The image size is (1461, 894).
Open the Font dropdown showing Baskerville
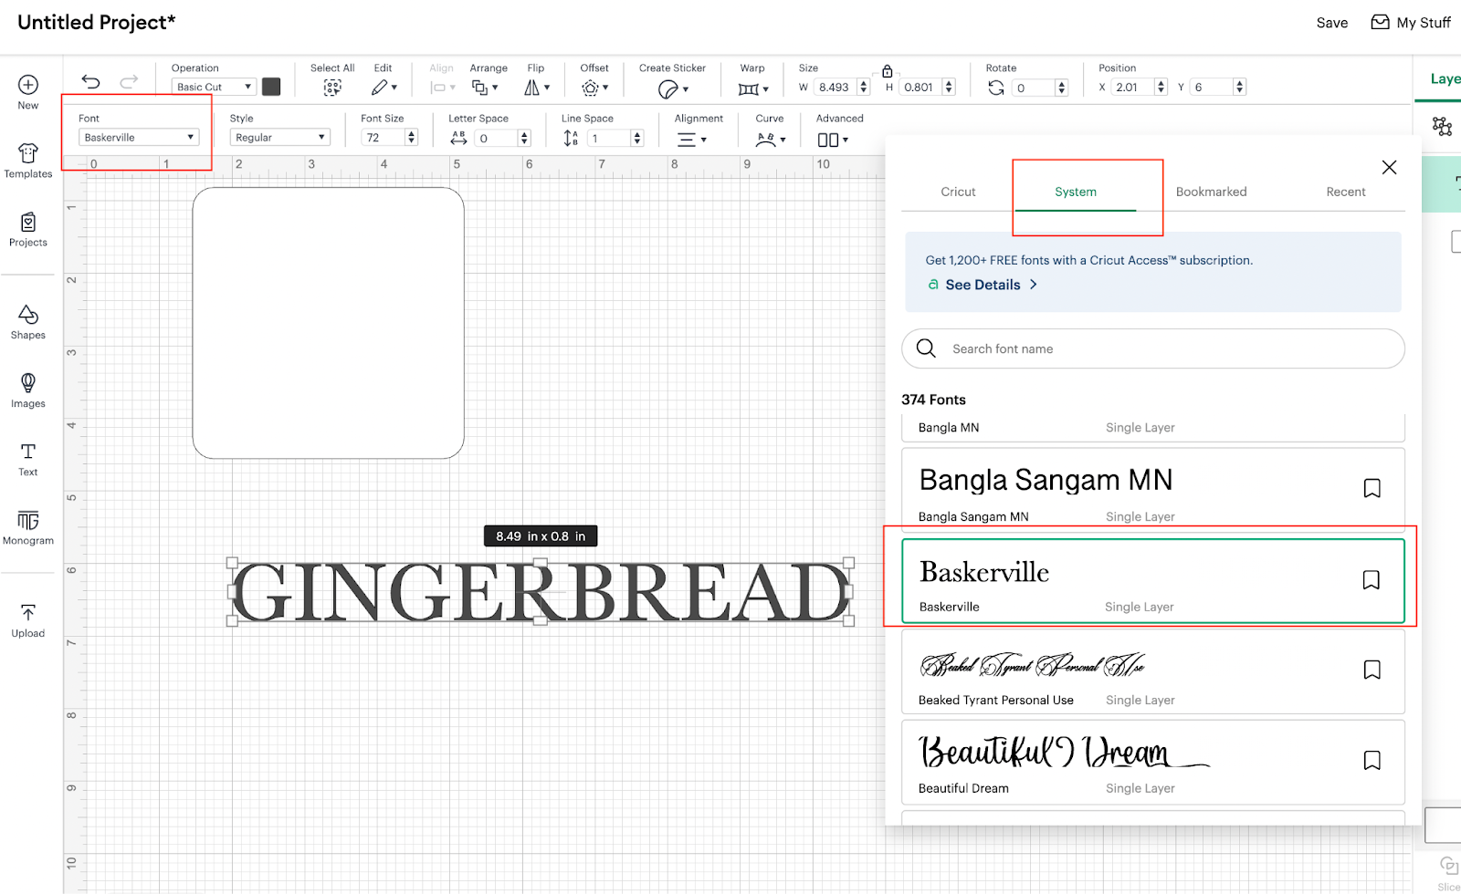tap(139, 138)
